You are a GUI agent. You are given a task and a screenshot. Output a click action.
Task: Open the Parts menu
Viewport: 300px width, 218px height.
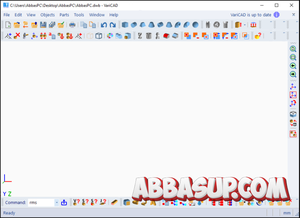click(x=64, y=15)
